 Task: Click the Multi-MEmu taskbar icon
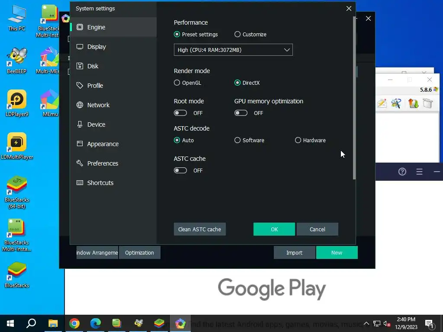[x=180, y=323]
